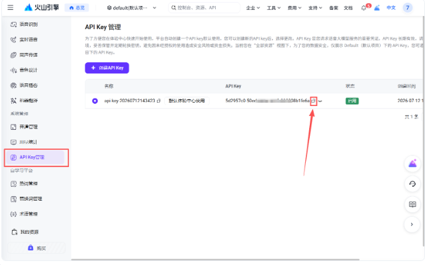
Task: Open 音色设计 in the sidebar
Action: (x=24, y=70)
